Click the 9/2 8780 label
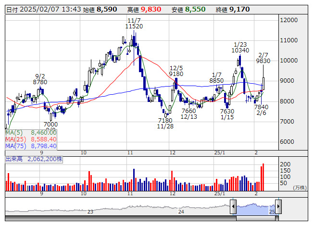Viewport: 314px width, 226px height. point(40,79)
